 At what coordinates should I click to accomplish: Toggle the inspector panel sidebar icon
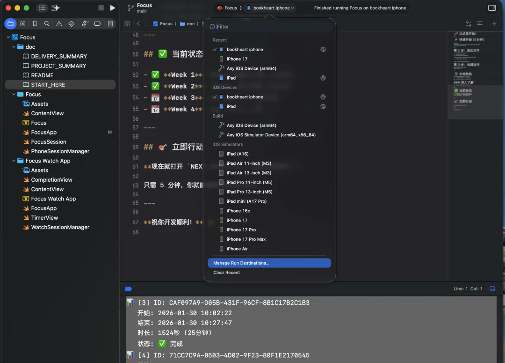pyautogui.click(x=492, y=8)
